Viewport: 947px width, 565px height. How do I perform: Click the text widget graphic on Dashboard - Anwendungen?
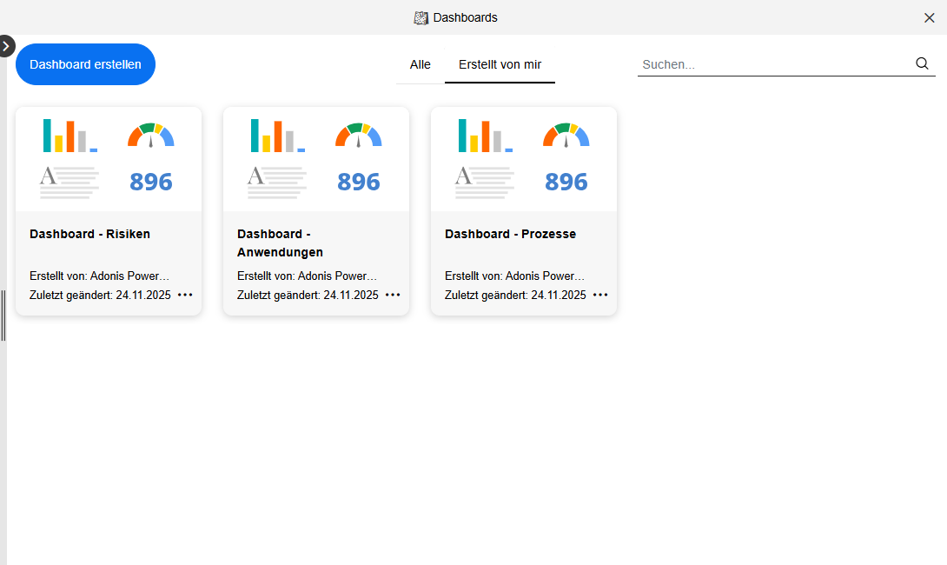tap(276, 180)
